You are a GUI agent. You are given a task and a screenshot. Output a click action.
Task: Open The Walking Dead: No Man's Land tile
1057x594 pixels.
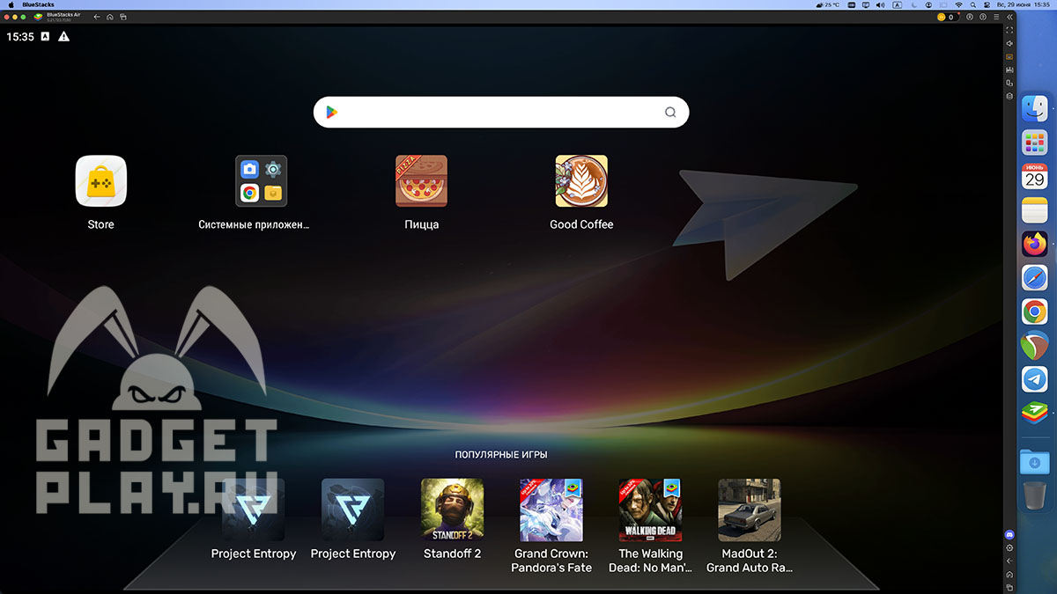(x=651, y=510)
